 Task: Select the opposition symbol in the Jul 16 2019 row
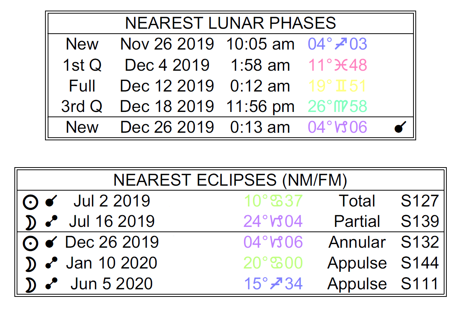pos(51,222)
